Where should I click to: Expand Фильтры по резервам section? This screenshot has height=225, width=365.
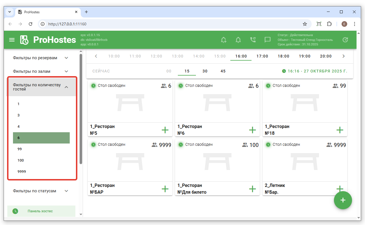(x=41, y=58)
